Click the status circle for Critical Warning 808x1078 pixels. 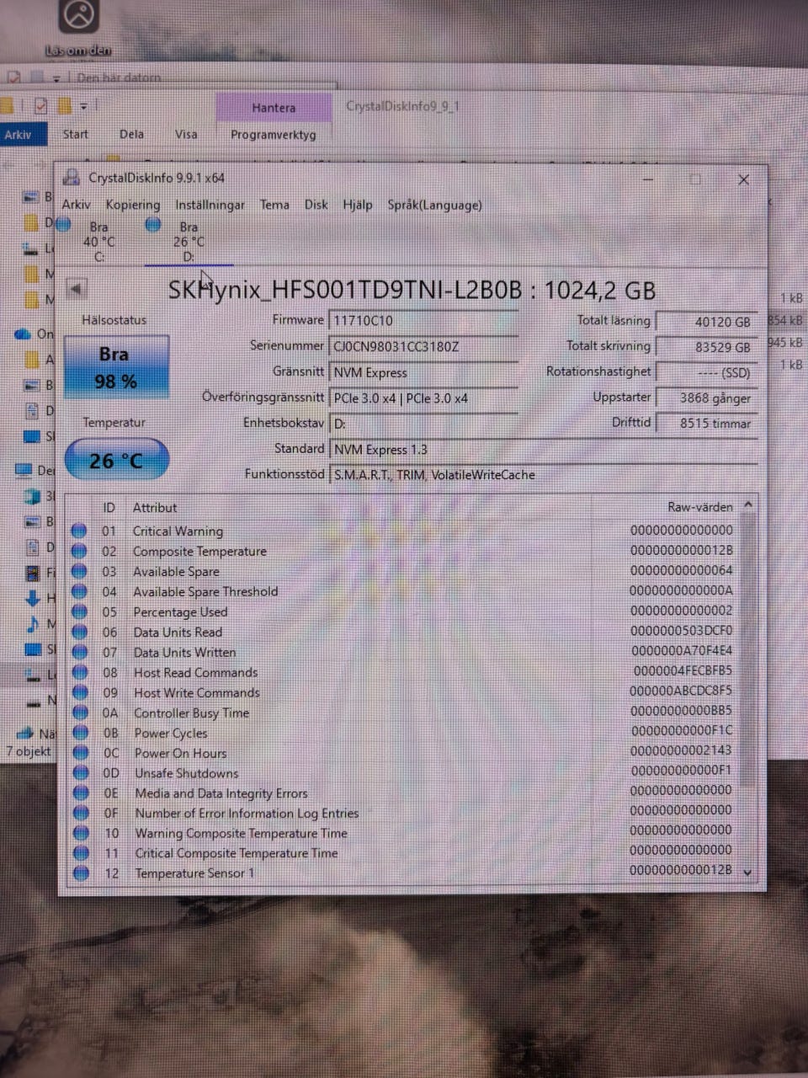pyautogui.click(x=79, y=531)
